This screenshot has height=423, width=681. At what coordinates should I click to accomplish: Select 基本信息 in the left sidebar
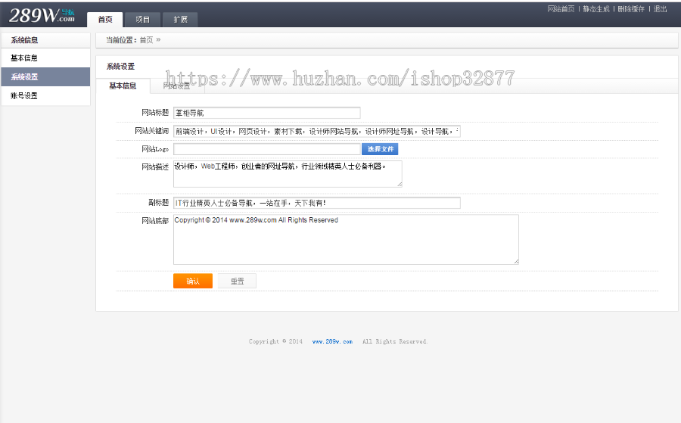(45, 58)
